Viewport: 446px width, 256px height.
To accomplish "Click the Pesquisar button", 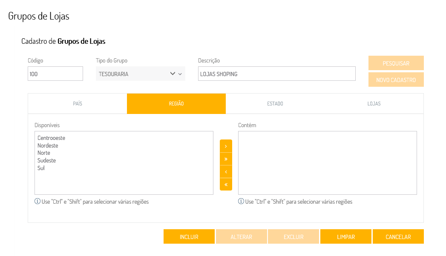I will click(396, 63).
